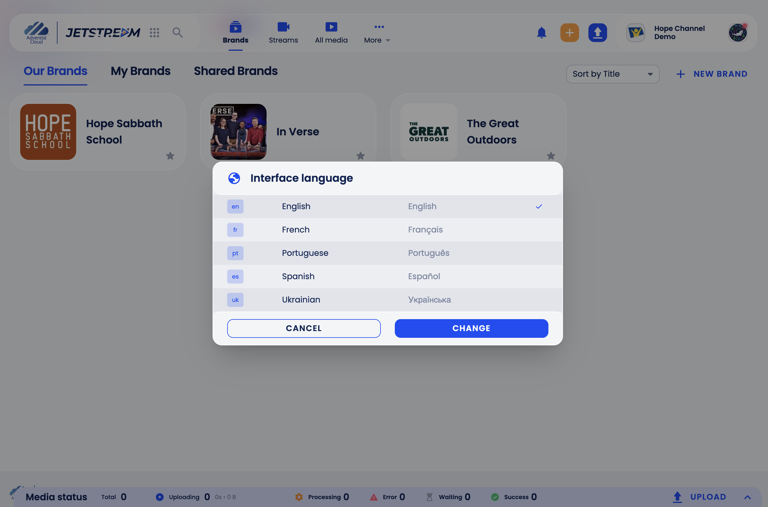Click NEW BRAND button

(712, 74)
